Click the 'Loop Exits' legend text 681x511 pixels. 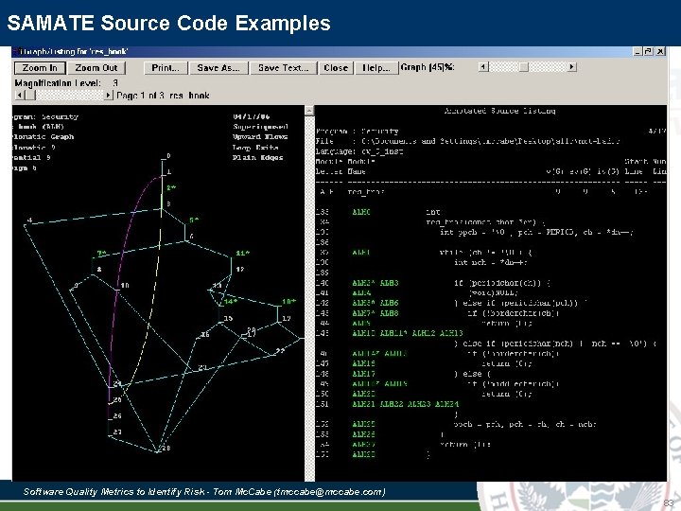[255, 148]
